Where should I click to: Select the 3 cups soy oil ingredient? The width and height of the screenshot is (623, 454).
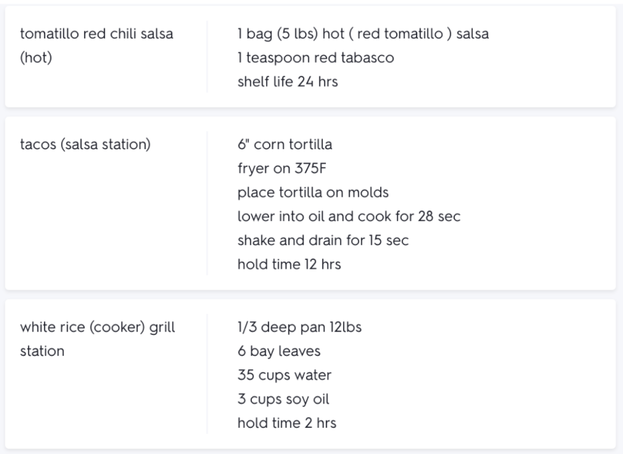283,399
